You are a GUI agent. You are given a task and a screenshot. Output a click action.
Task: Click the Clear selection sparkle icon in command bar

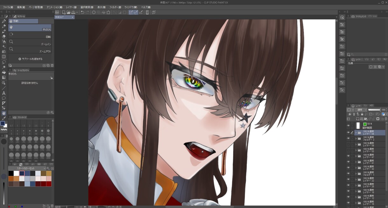[94, 12]
